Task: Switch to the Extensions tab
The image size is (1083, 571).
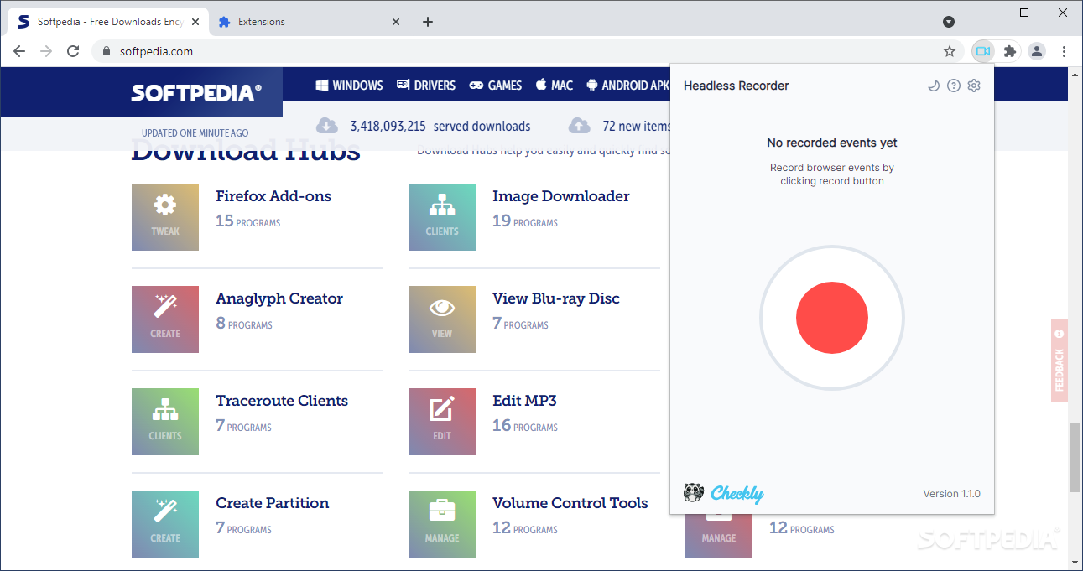Action: coord(308,22)
